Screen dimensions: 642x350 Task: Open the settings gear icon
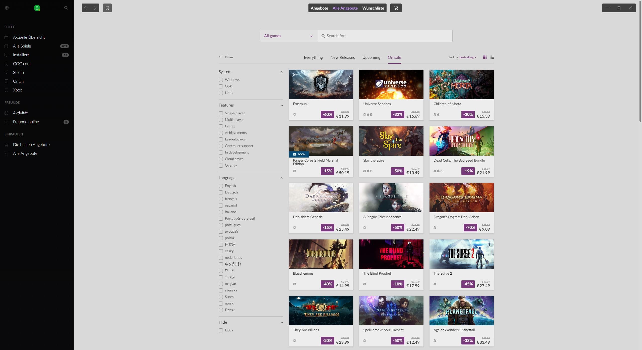(7, 8)
